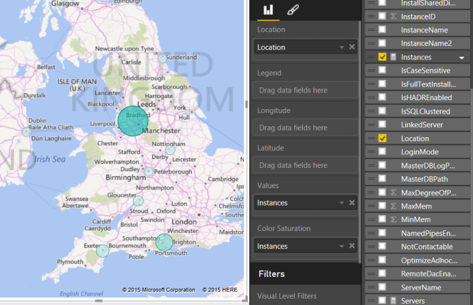Check the IsCaseSensitive field checkbox
Image resolution: width=473 pixels, height=305 pixels.
(382, 70)
